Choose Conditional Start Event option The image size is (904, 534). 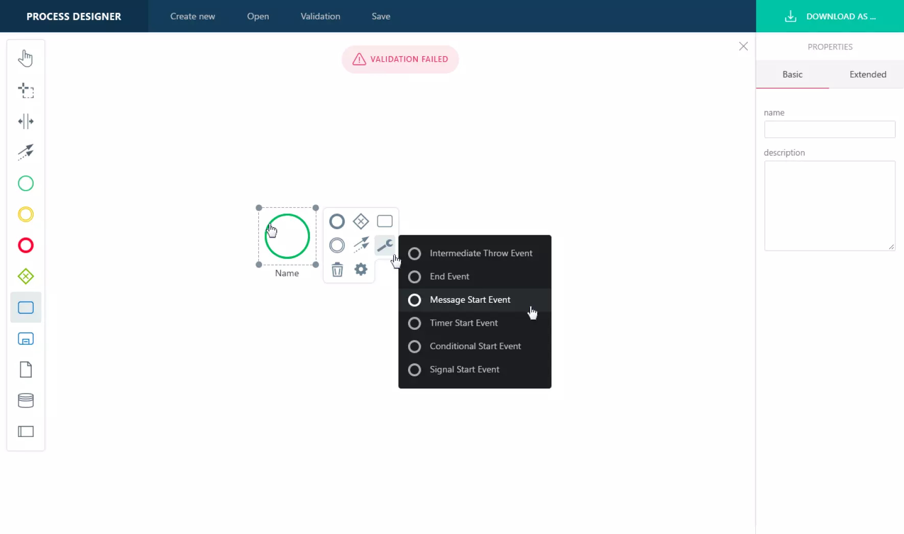coord(475,347)
